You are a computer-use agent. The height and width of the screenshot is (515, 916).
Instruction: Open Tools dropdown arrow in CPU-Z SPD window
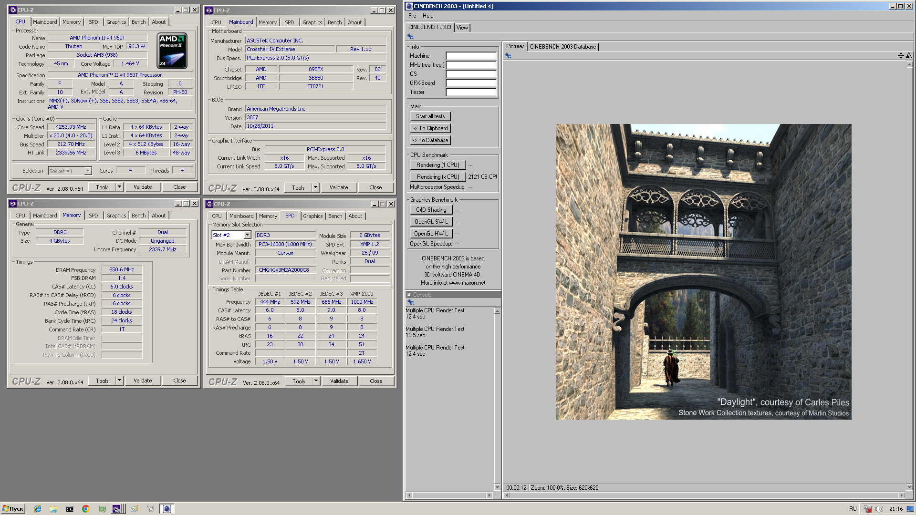316,381
